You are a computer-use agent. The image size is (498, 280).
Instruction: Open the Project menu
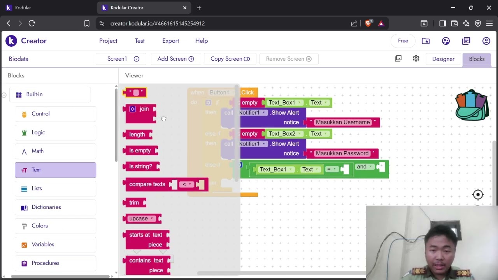(108, 41)
